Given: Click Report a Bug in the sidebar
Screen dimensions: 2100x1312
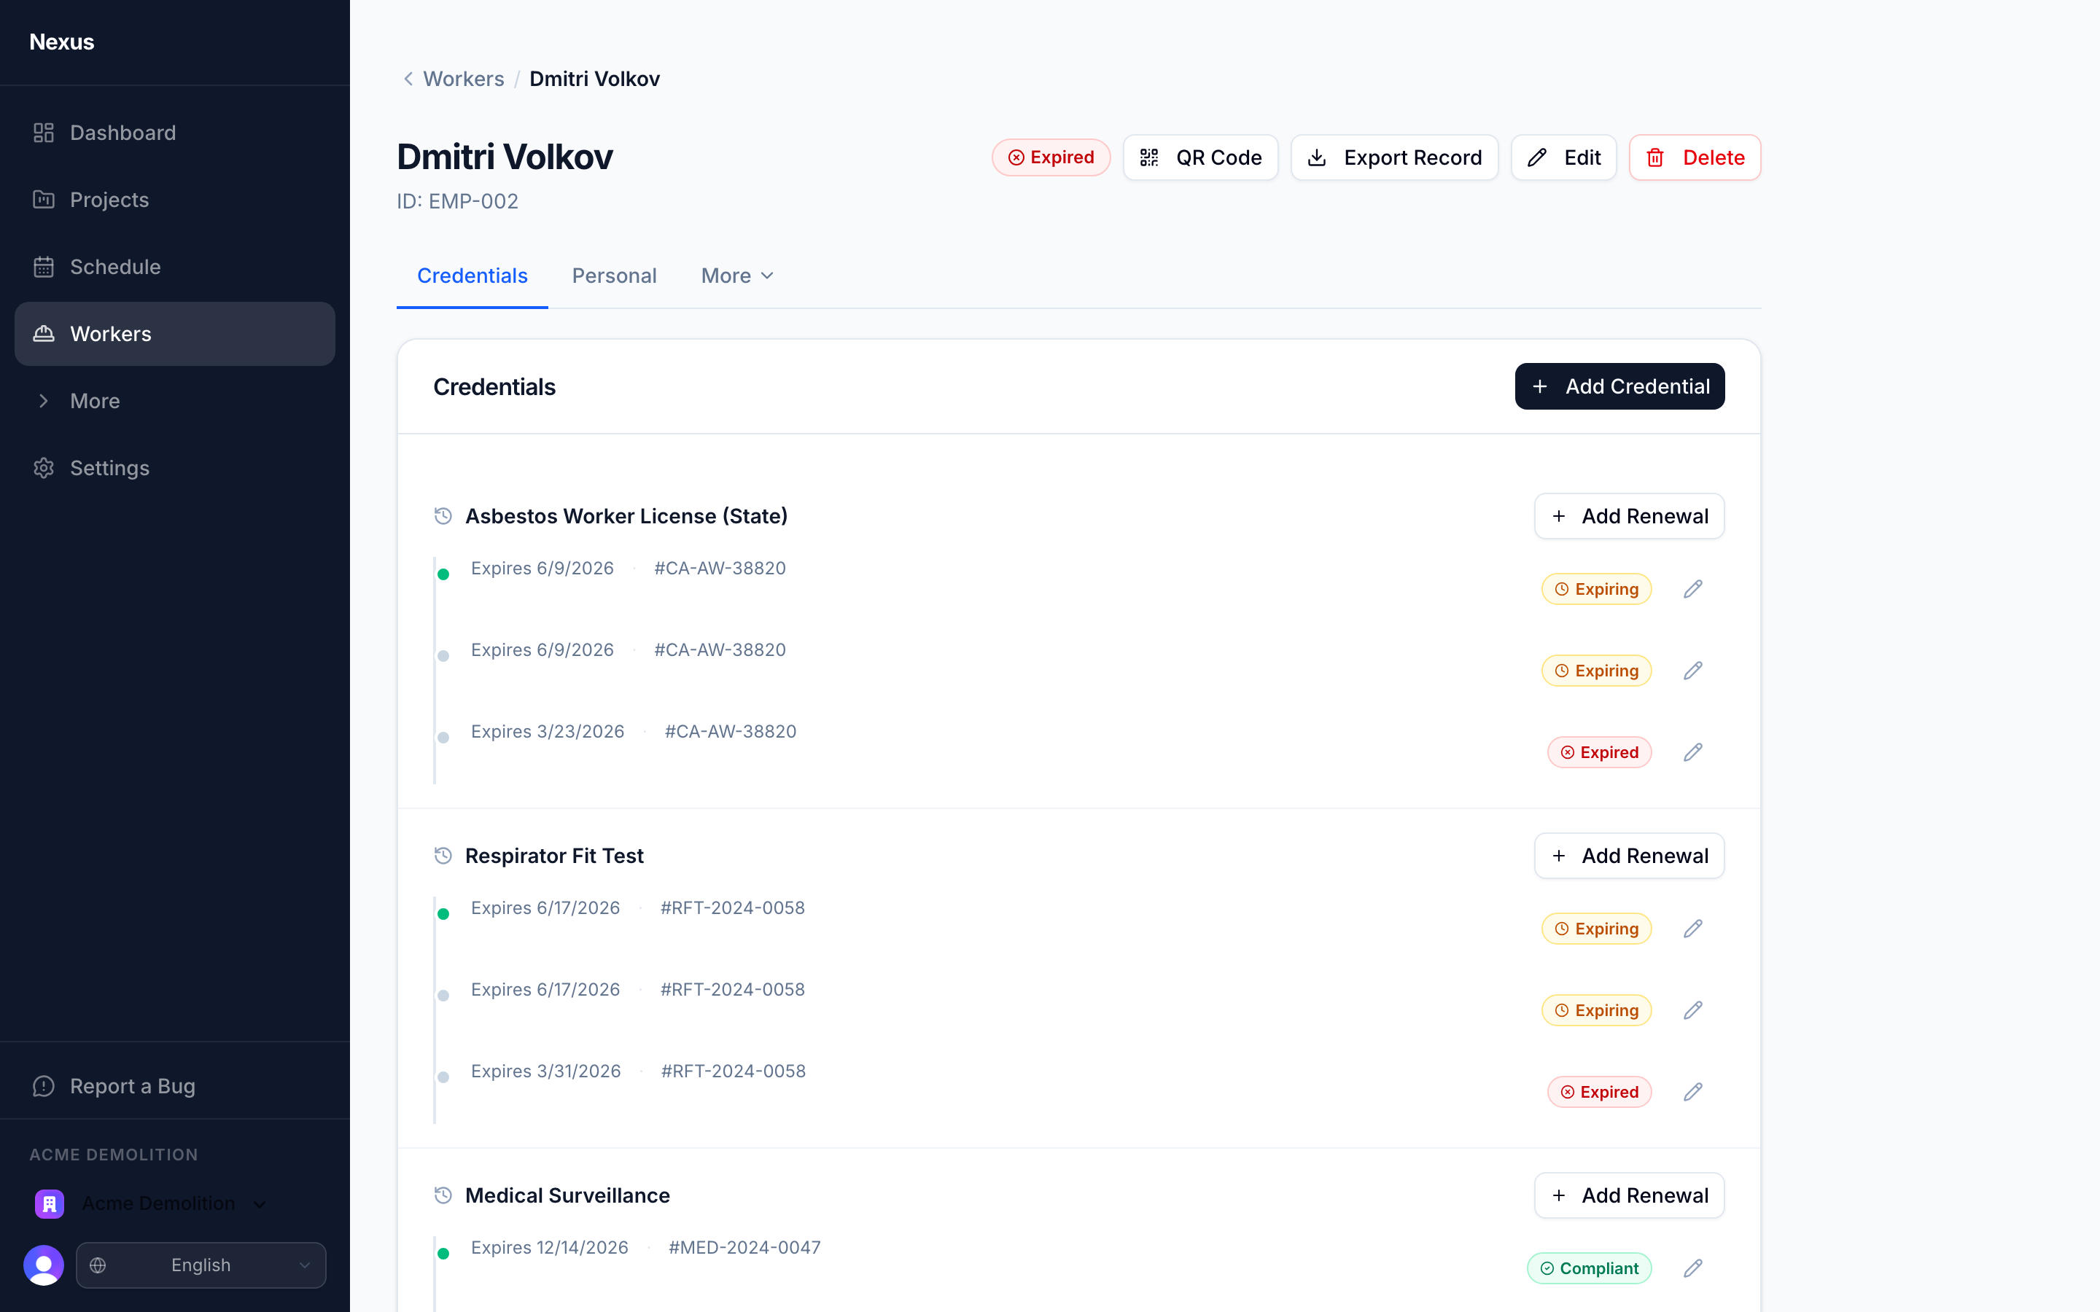Looking at the screenshot, I should click(x=174, y=1086).
